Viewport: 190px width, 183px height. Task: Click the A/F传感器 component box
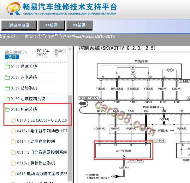point(123,151)
